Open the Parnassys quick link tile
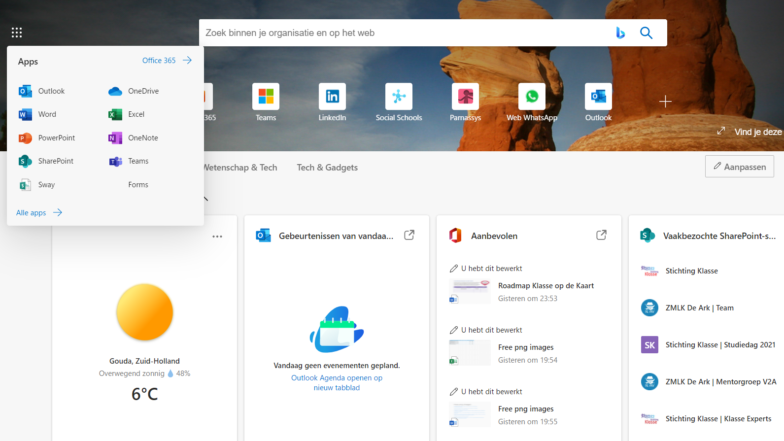The width and height of the screenshot is (784, 441). tap(465, 102)
